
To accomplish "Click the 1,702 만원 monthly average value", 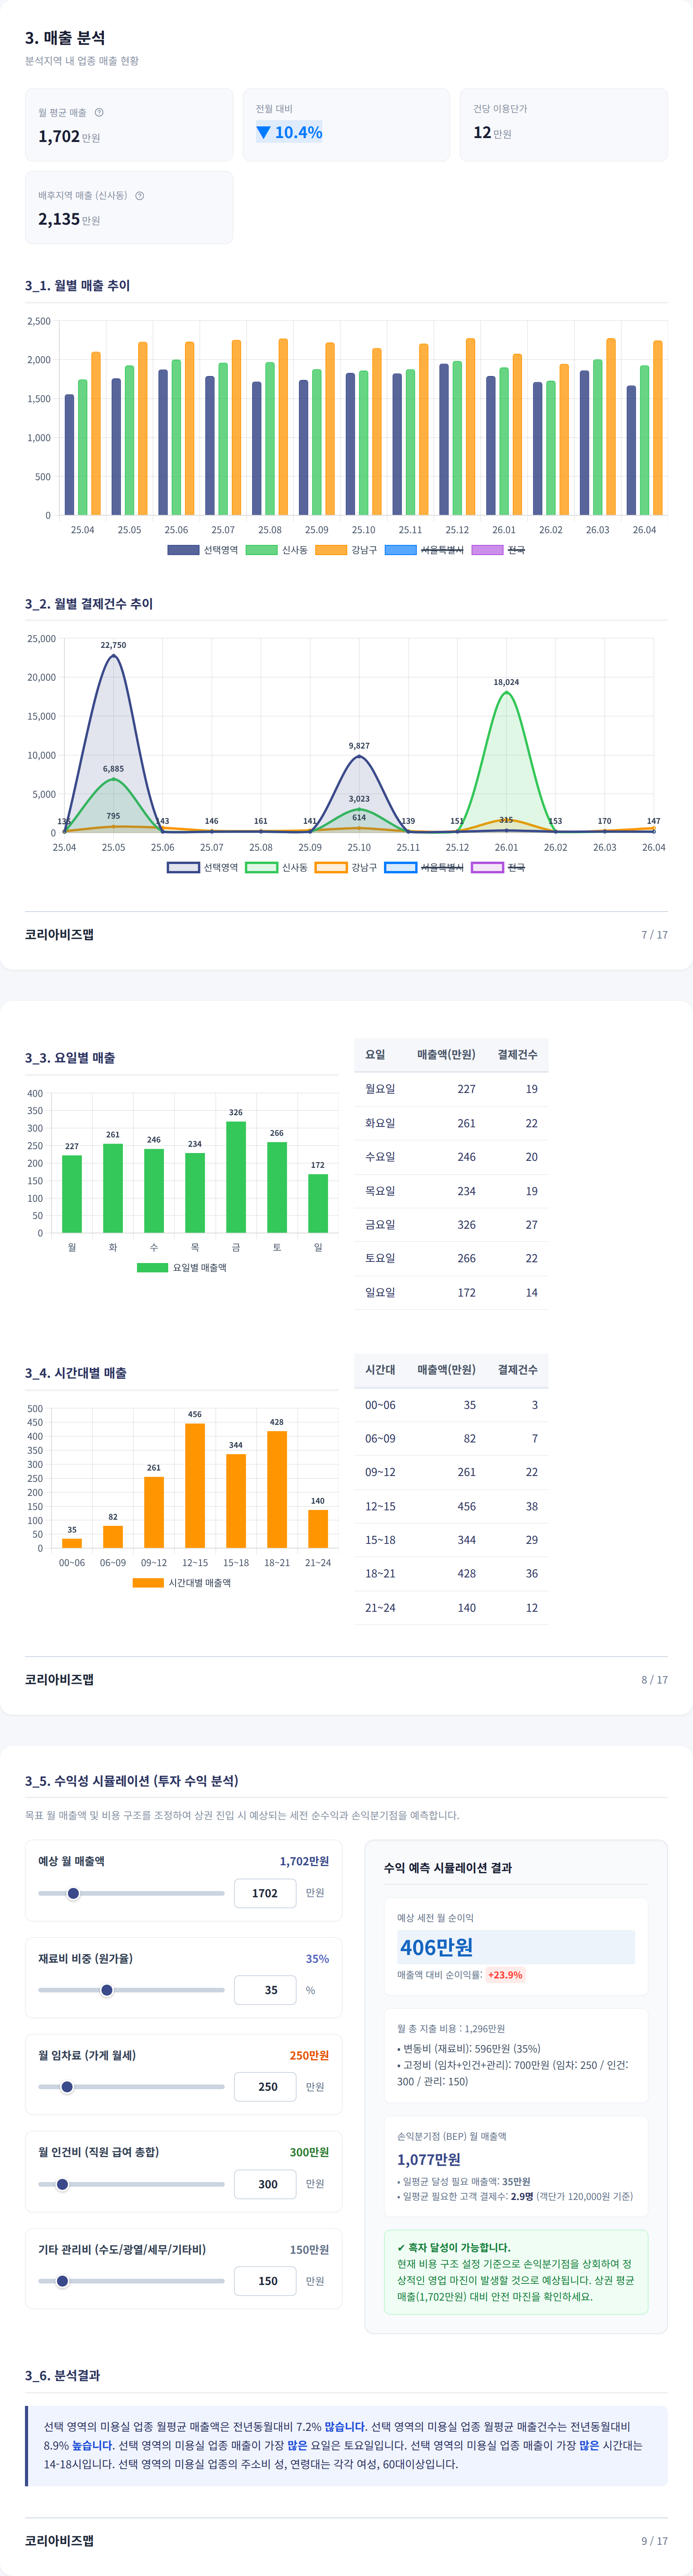I will coord(69,137).
